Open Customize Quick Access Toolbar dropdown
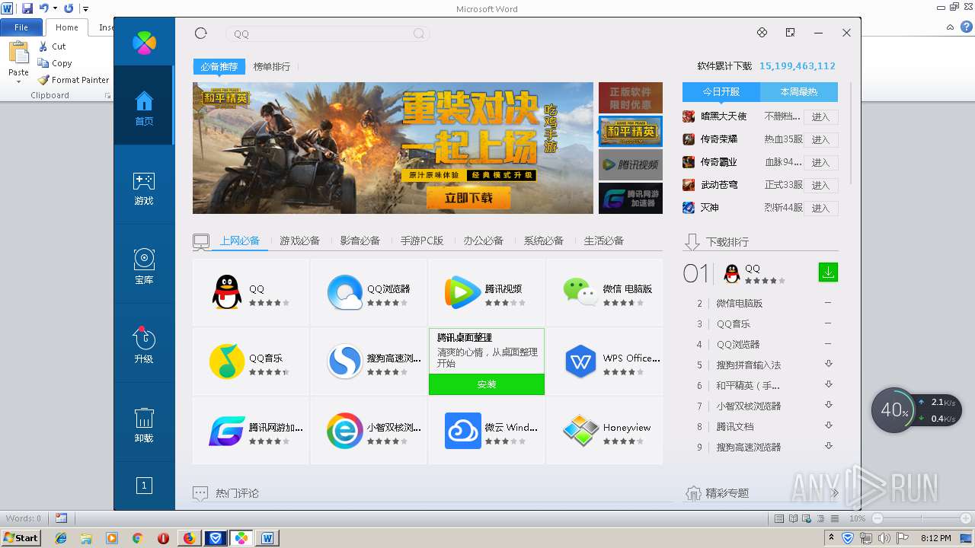 (x=85, y=8)
